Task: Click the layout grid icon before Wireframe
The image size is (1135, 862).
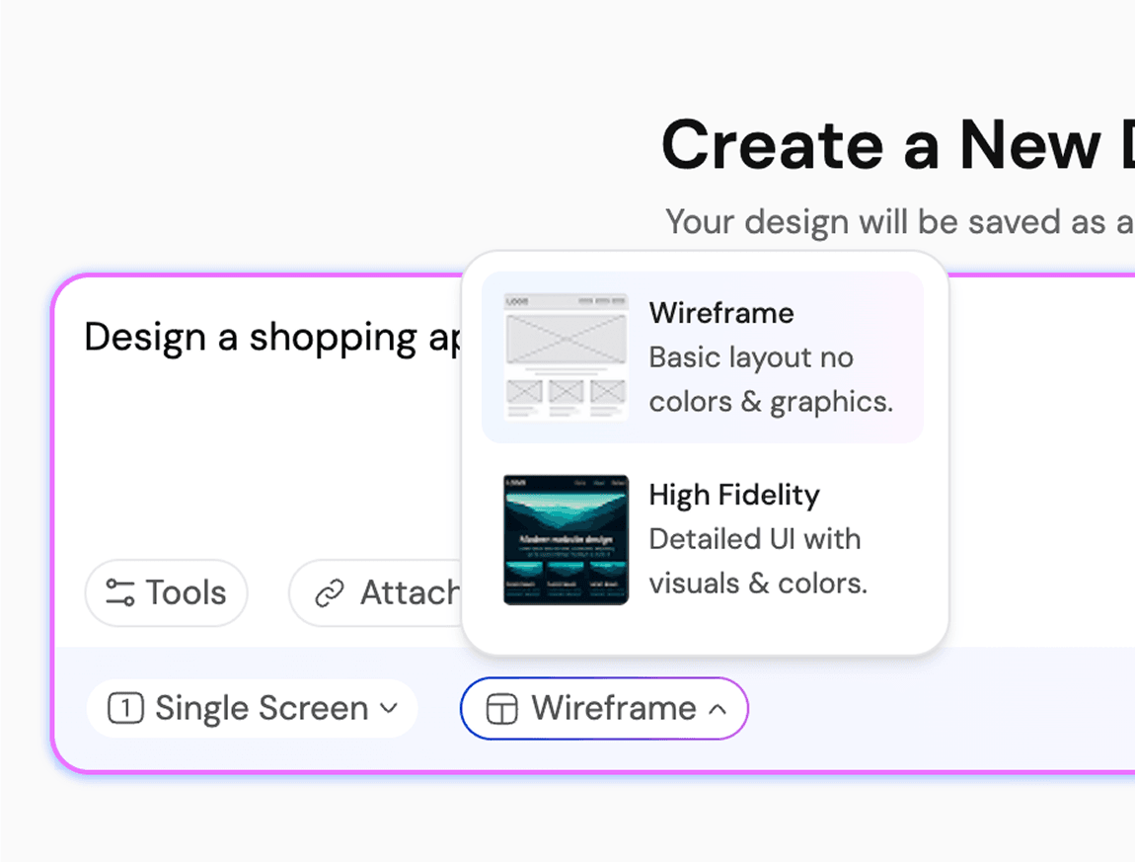Action: tap(502, 709)
